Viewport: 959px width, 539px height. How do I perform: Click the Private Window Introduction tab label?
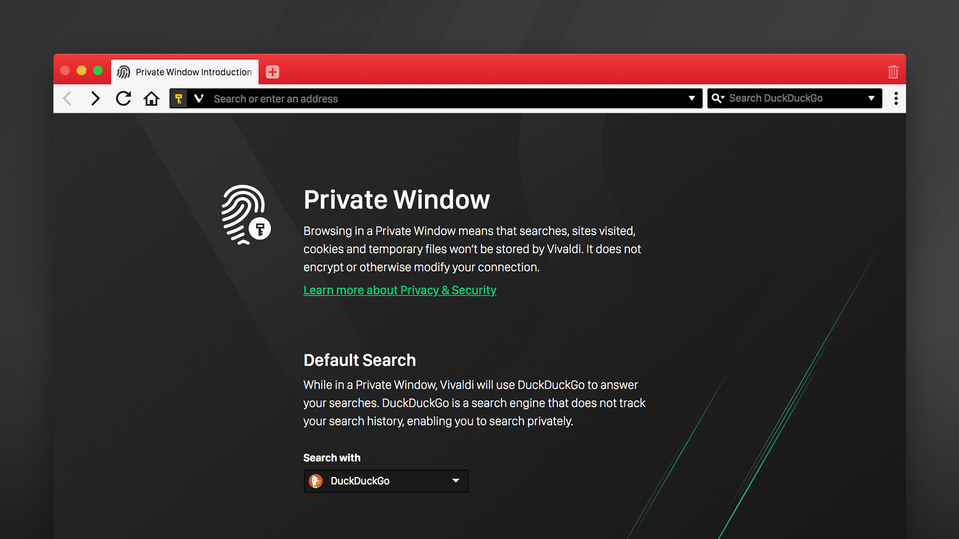click(x=193, y=71)
